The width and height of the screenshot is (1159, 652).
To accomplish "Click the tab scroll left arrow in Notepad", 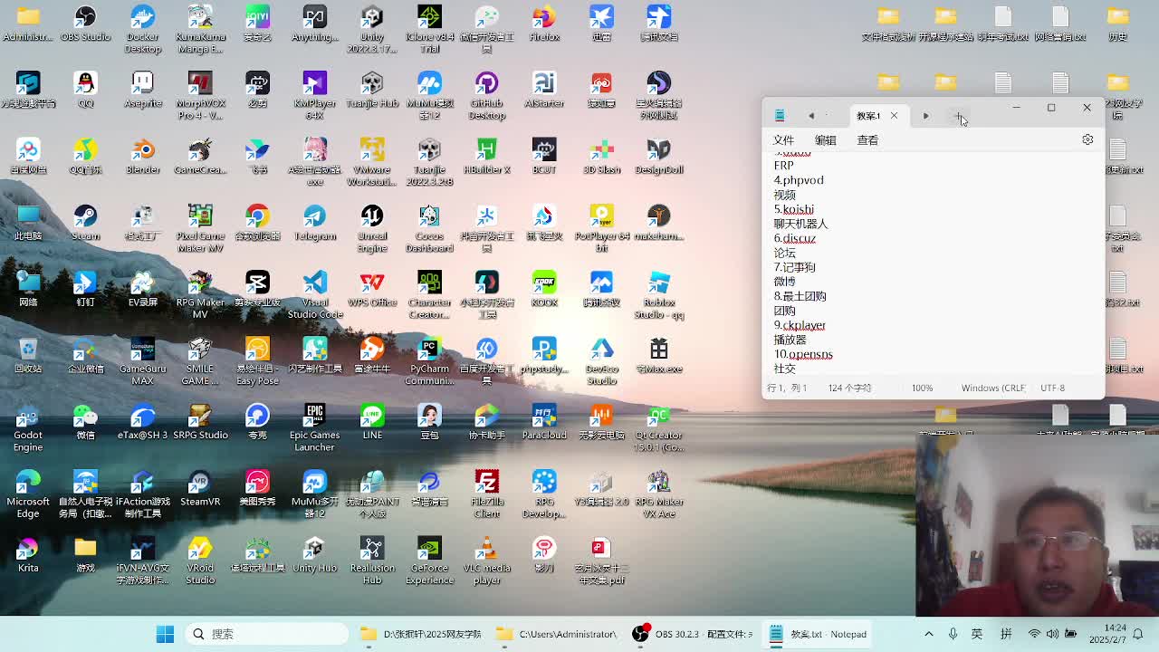I will [x=811, y=116].
